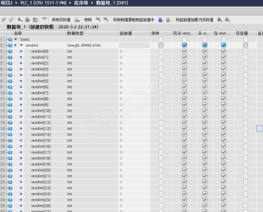Click the breadcrumb arrow after 程序块
Screen dimensions: 263x212
[92, 3]
